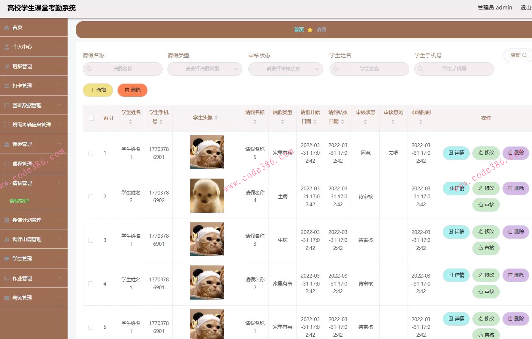Click the icon beside 课表管理
The height and width of the screenshot is (339, 532).
6,144
